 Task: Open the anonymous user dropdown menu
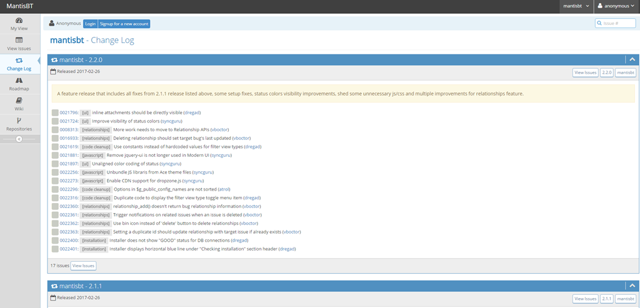tap(616, 6)
